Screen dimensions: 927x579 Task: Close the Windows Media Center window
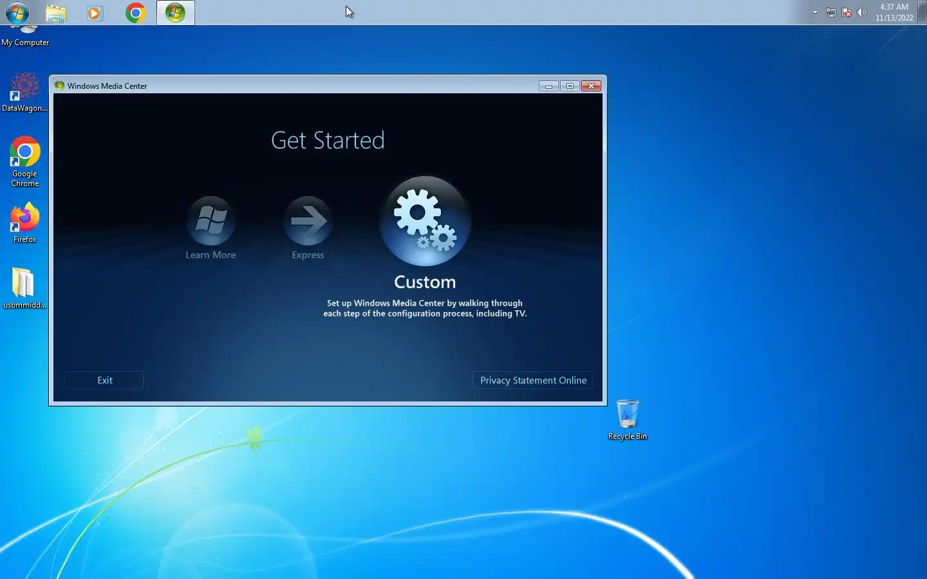(591, 86)
